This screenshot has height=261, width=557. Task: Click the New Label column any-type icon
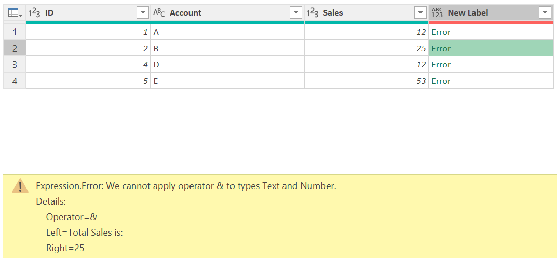(437, 13)
